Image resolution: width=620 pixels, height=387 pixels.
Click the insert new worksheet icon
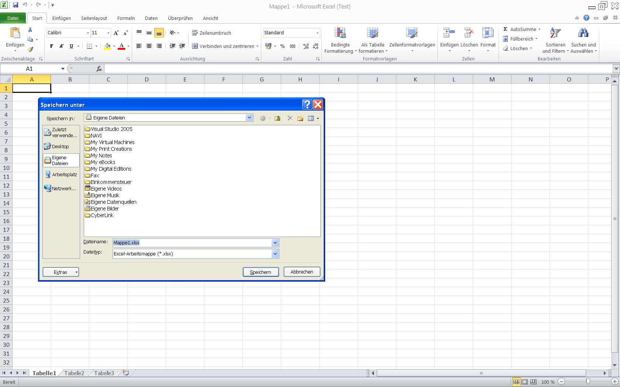coord(126,373)
